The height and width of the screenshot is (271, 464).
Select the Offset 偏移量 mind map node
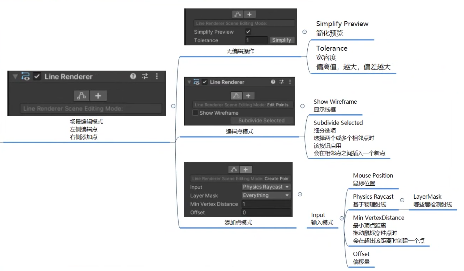[361, 258]
